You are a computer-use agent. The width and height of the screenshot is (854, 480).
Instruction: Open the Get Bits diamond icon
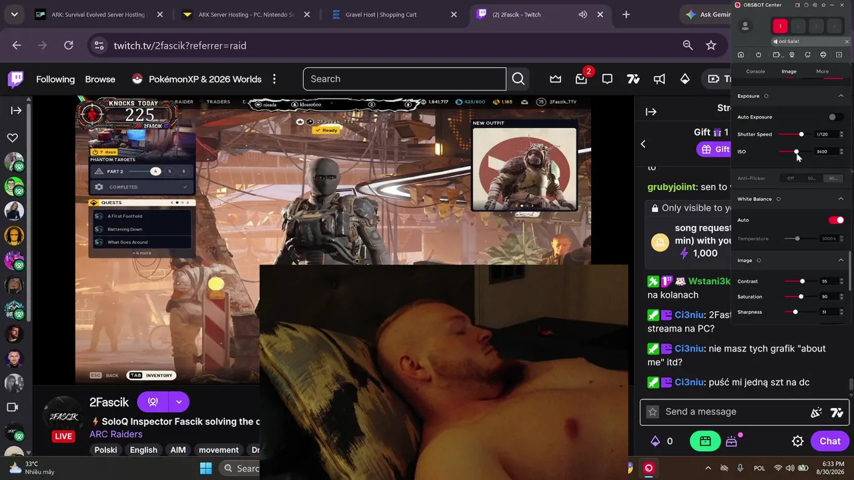click(685, 79)
